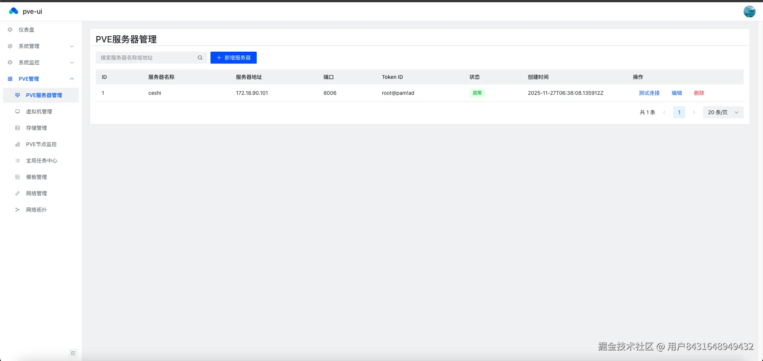Click the 服务器名称 column header
This screenshot has width=763, height=361.
pos(161,77)
